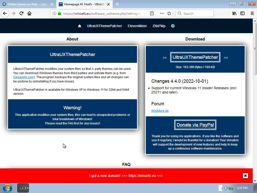The width and height of the screenshot is (257, 193).
Task: Open the Firefox hamburger menu
Action: tap(252, 14)
